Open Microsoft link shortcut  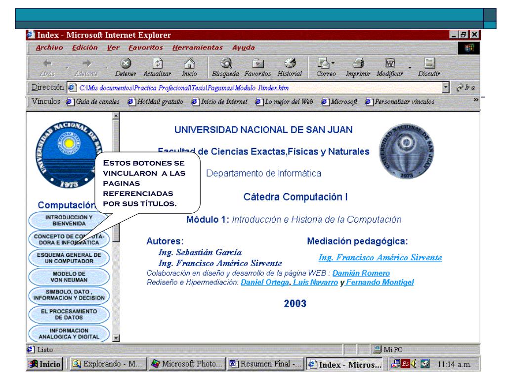coord(339,101)
